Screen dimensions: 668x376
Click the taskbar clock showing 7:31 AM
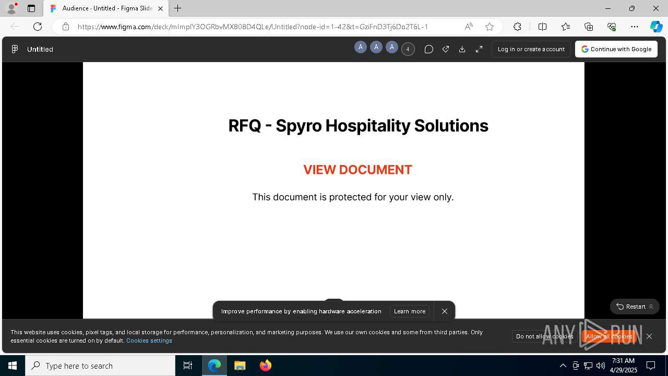coord(624,366)
